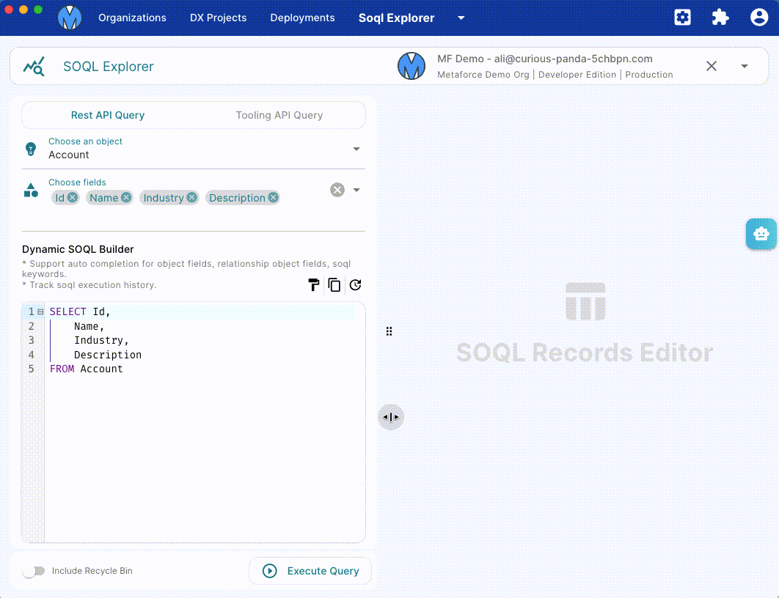Open the Deployments menu
Screen dimensions: 779x598
[x=302, y=18]
